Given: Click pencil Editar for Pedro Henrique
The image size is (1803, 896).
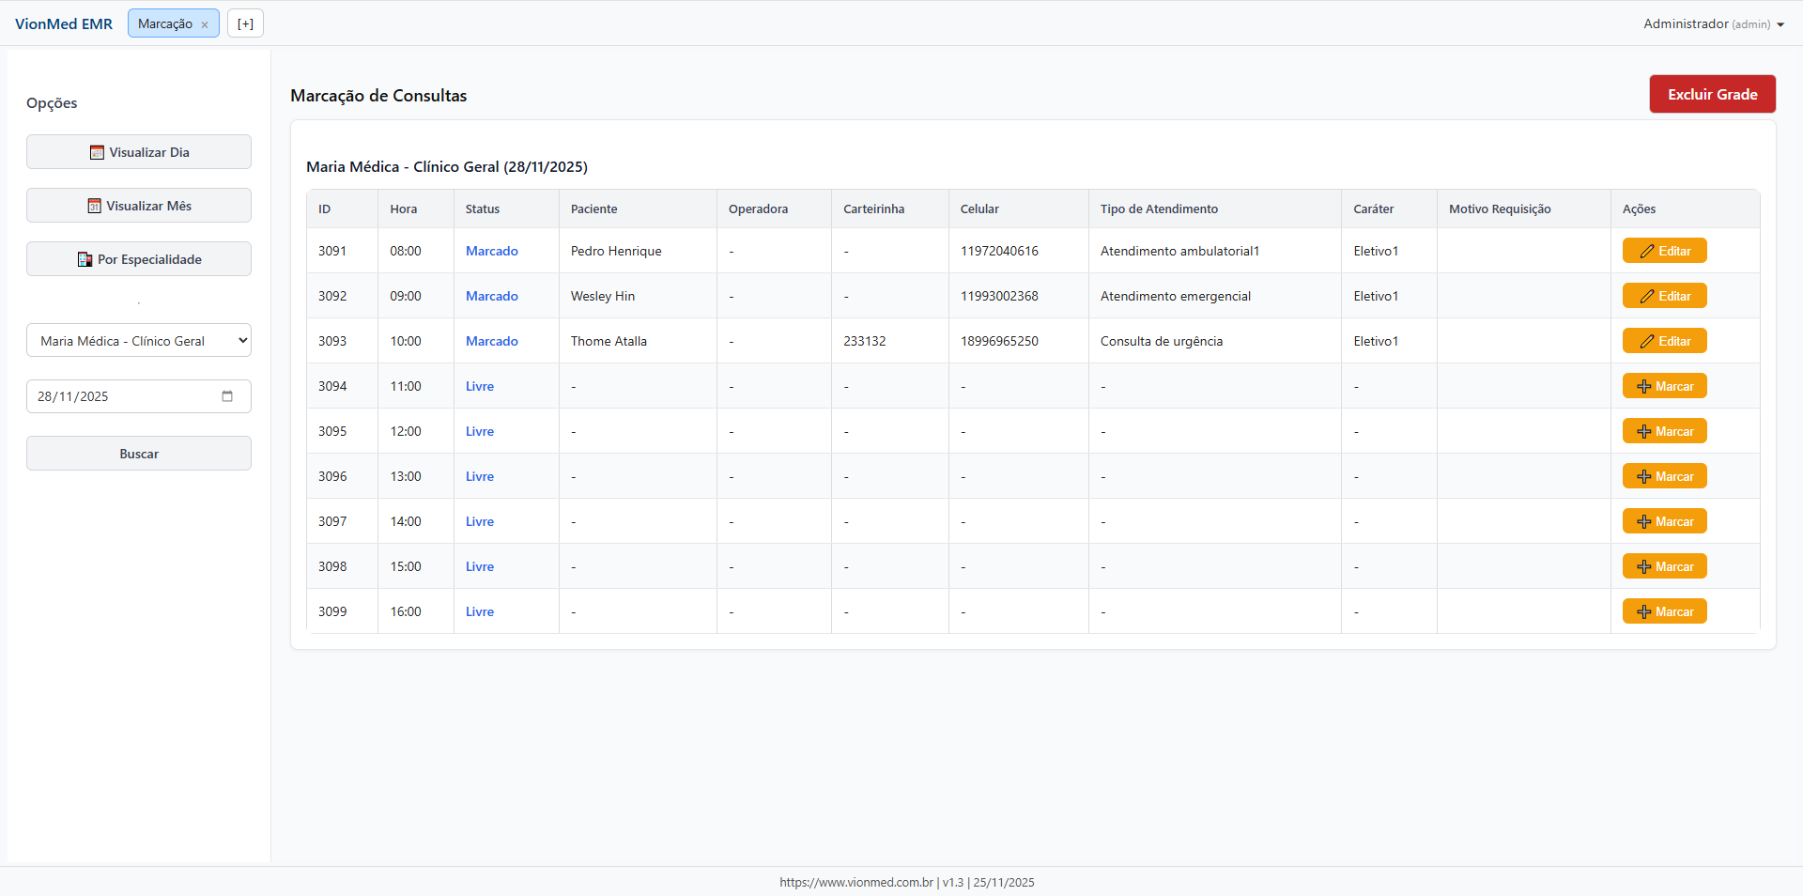Looking at the screenshot, I should pos(1664,251).
